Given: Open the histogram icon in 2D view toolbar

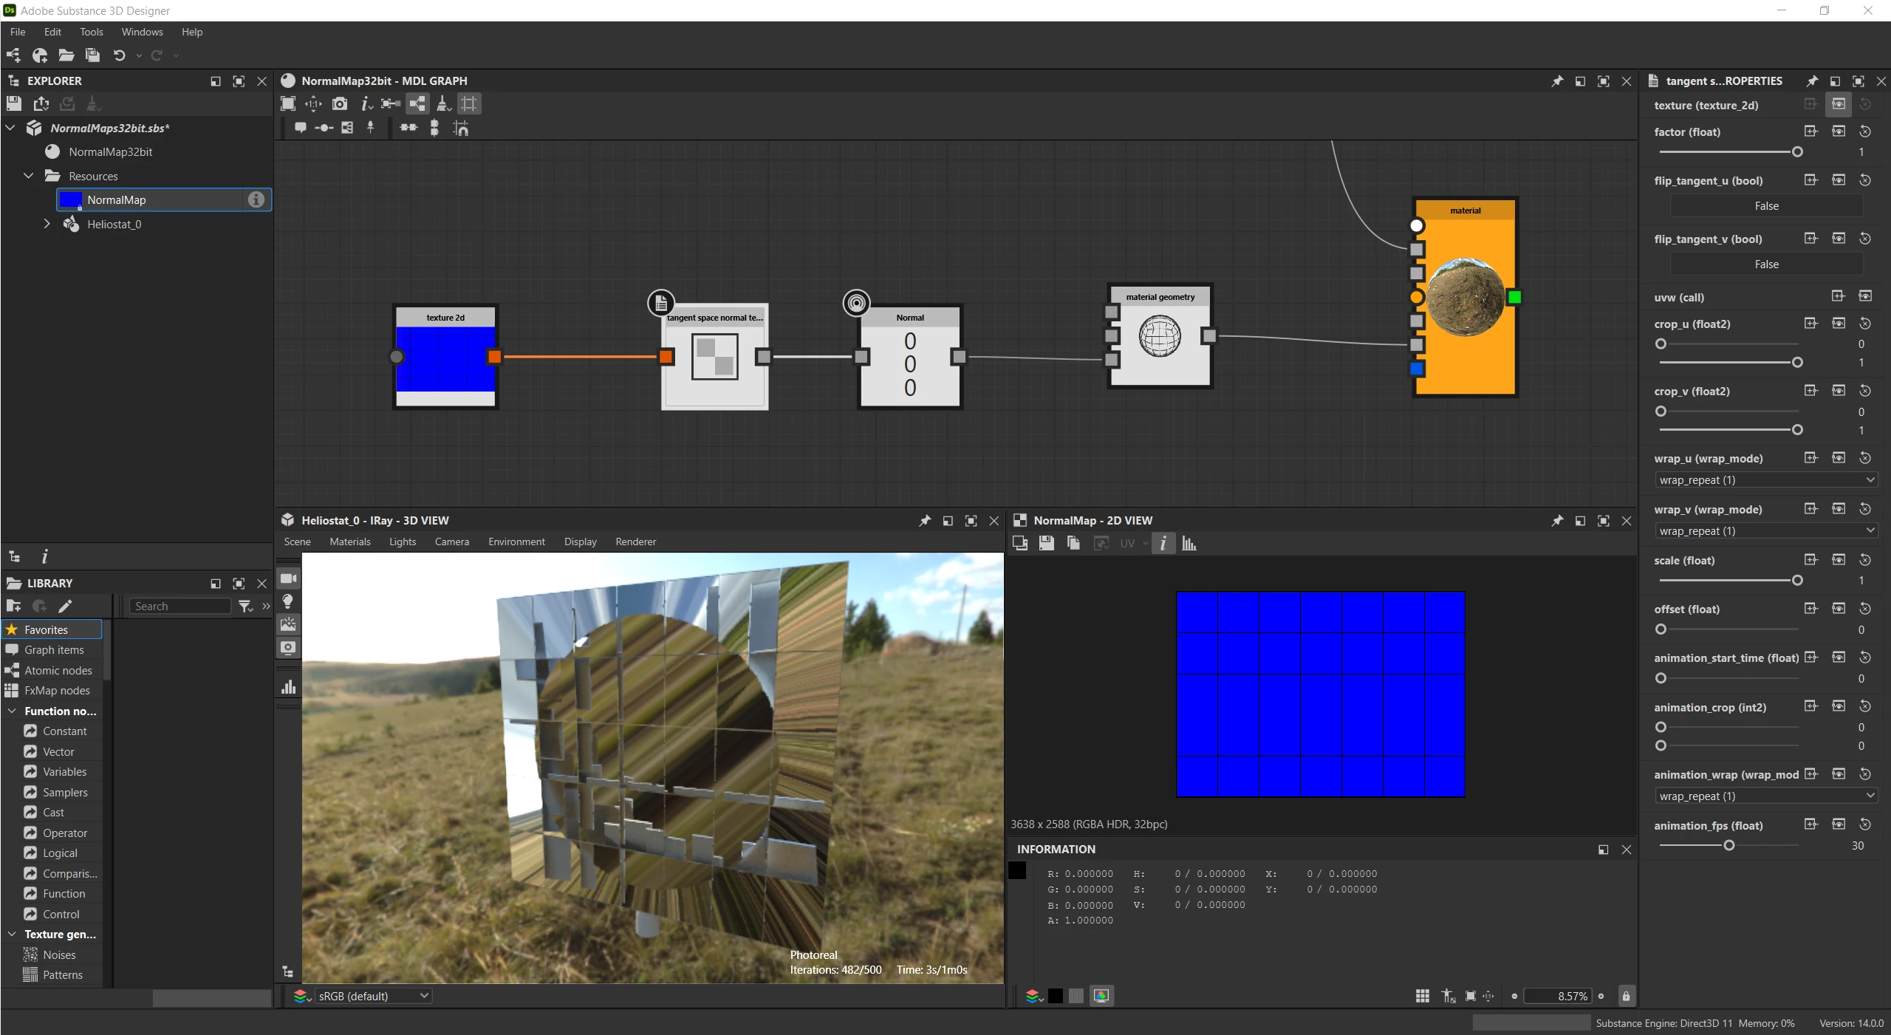Looking at the screenshot, I should (1189, 544).
